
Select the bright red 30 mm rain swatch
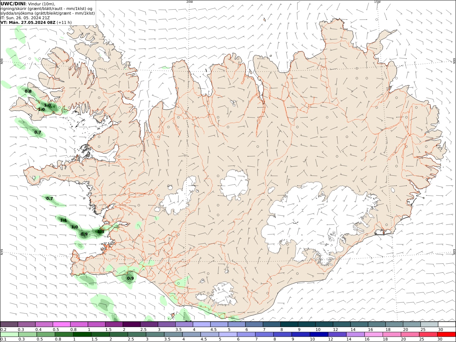pyautogui.click(x=447, y=335)
